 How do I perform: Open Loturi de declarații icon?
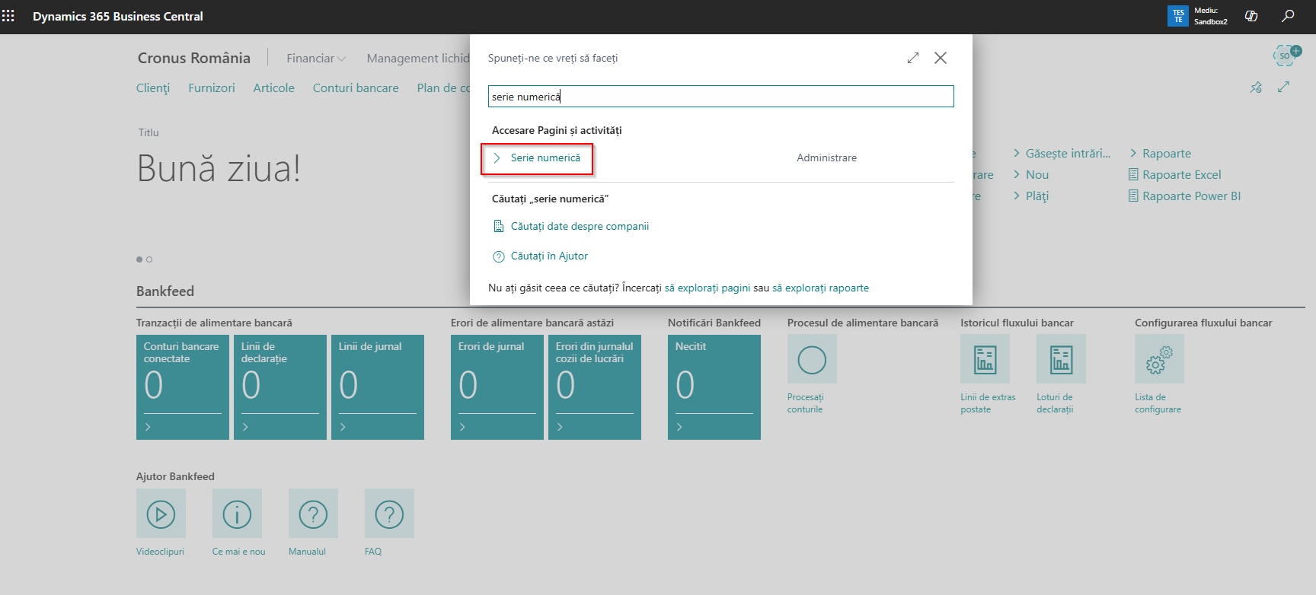[1061, 359]
